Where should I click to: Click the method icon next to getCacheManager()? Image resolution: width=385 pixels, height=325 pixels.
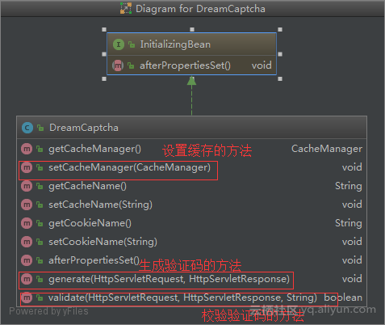pos(27,149)
